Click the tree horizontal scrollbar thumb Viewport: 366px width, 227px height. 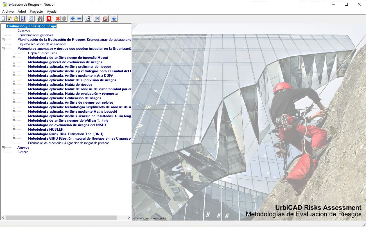tap(61, 218)
